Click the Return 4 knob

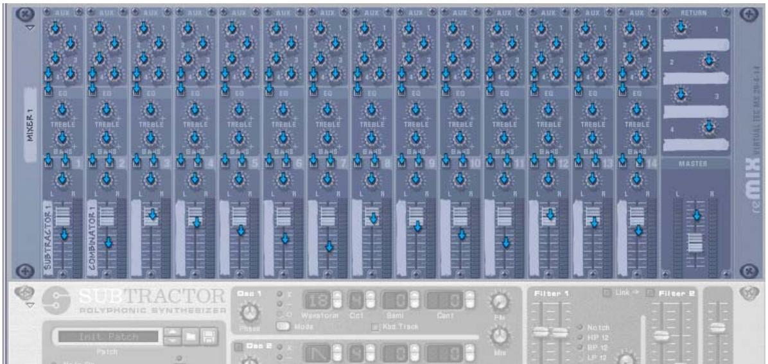tap(708, 127)
